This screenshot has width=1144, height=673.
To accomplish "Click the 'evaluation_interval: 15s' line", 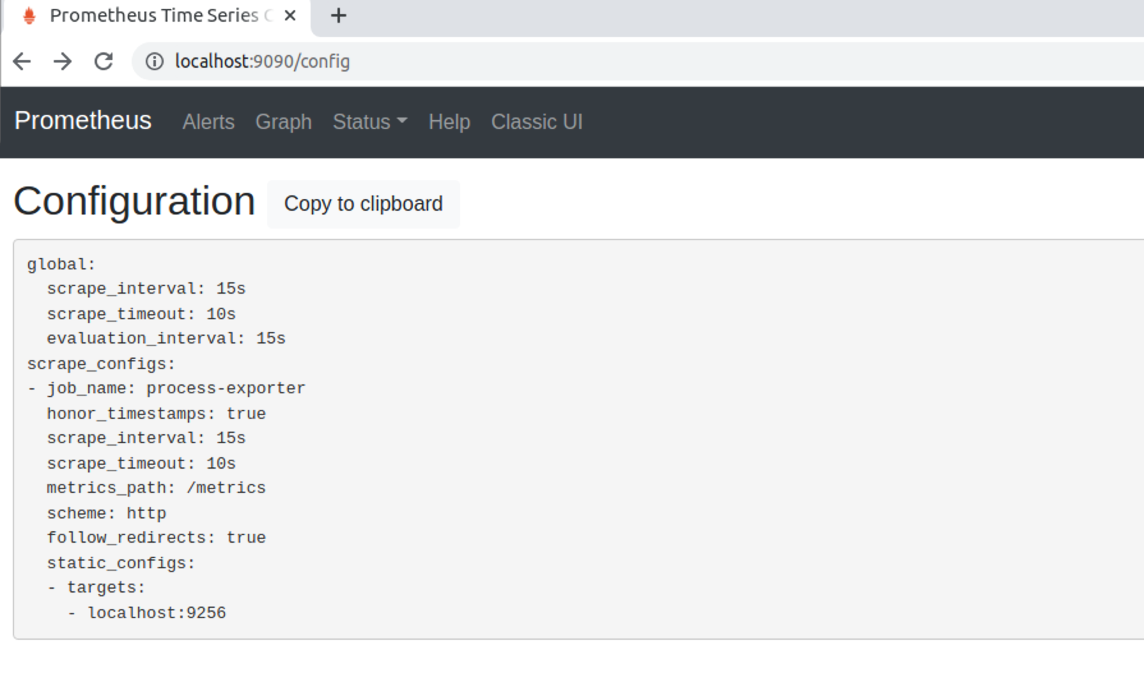I will [x=166, y=338].
